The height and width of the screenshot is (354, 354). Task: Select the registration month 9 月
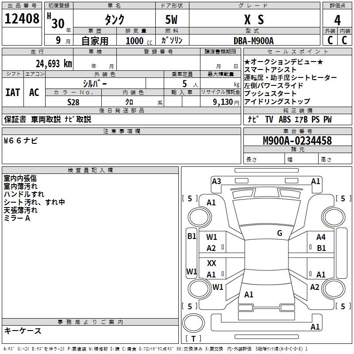point(63,40)
